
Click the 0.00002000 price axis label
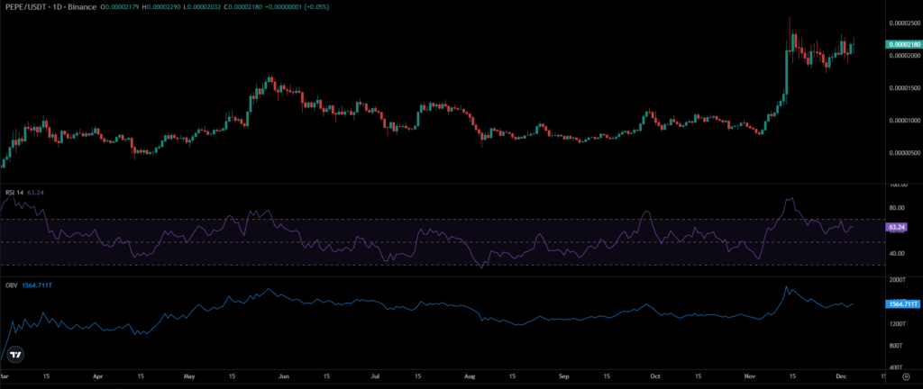click(903, 56)
